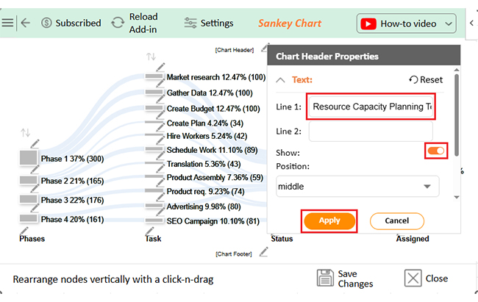Viewport: 478px width, 302px height.
Task: Click the Chart Footer edit pencil
Action: tap(264, 252)
